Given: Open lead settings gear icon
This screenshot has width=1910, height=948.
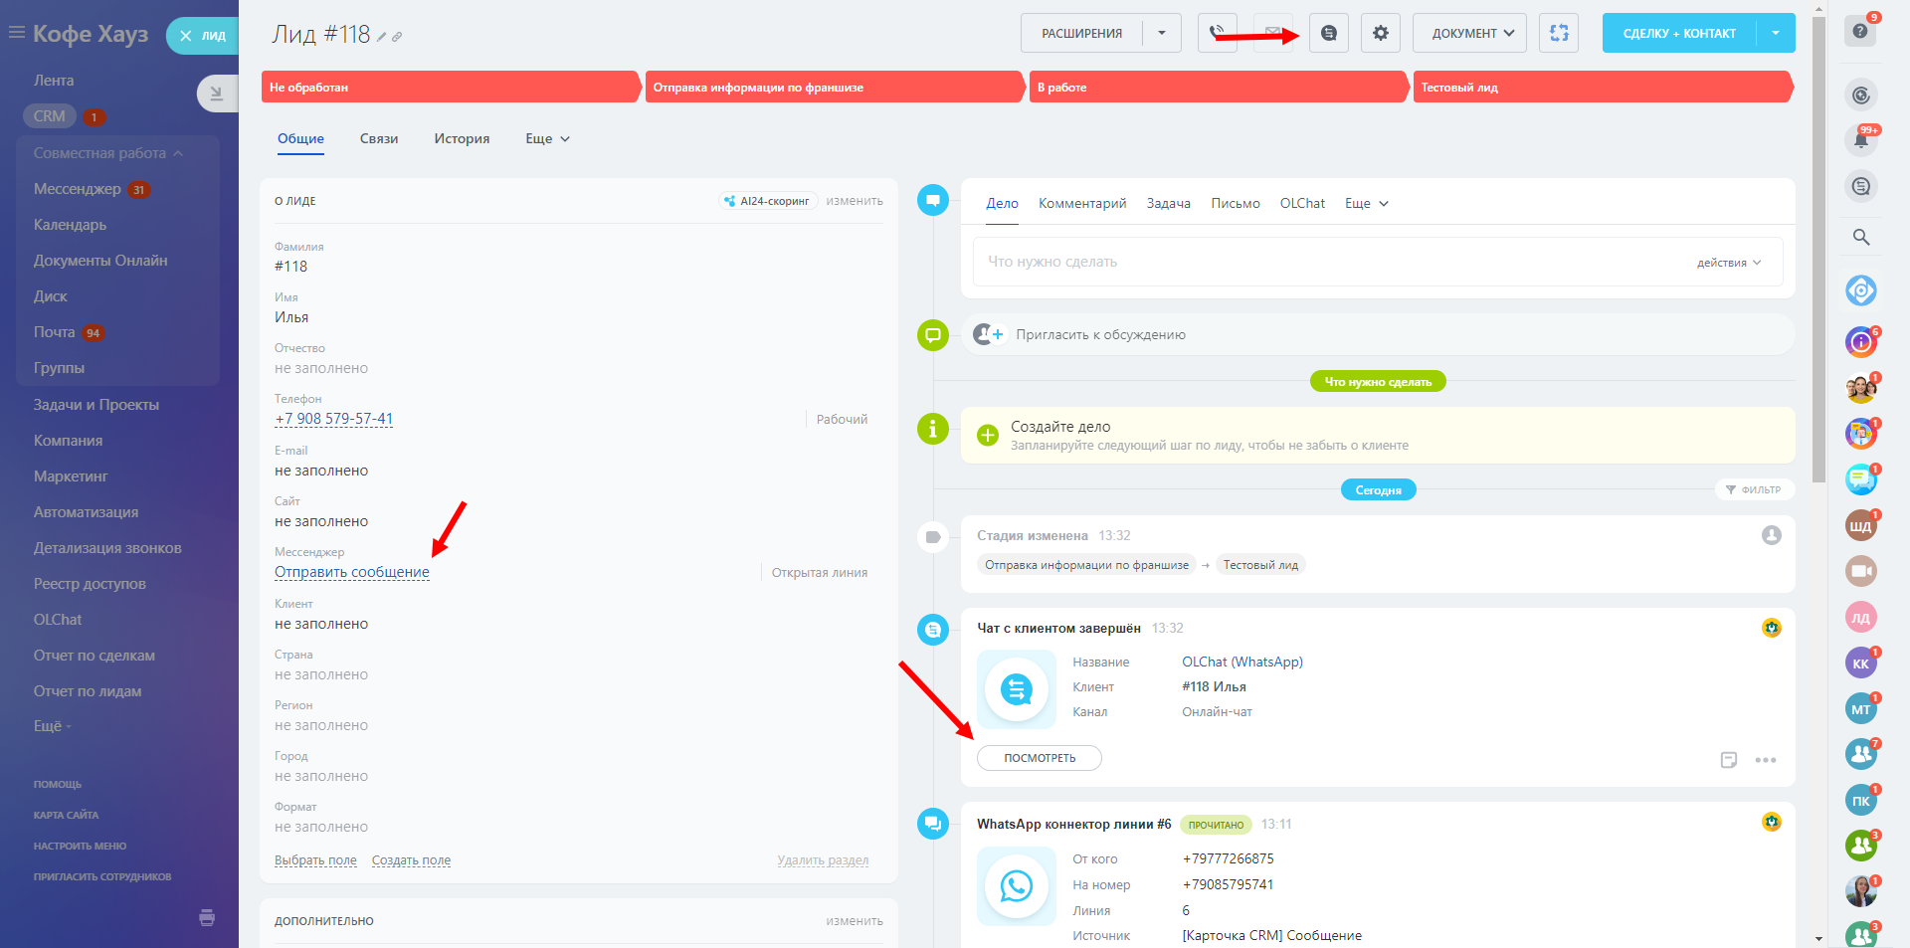Looking at the screenshot, I should click(1380, 33).
